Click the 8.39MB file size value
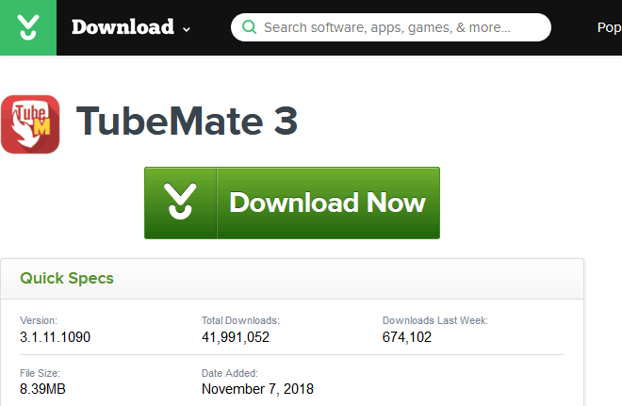This screenshot has width=622, height=406. click(x=42, y=388)
